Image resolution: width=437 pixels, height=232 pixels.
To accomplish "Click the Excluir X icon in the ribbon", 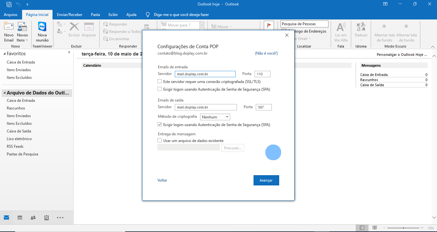I will coord(74,26).
